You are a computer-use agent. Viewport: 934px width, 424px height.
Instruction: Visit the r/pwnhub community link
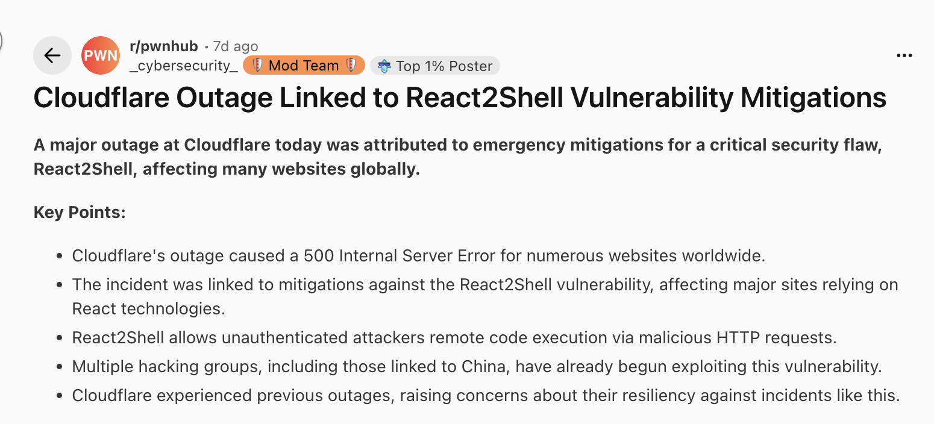(163, 46)
